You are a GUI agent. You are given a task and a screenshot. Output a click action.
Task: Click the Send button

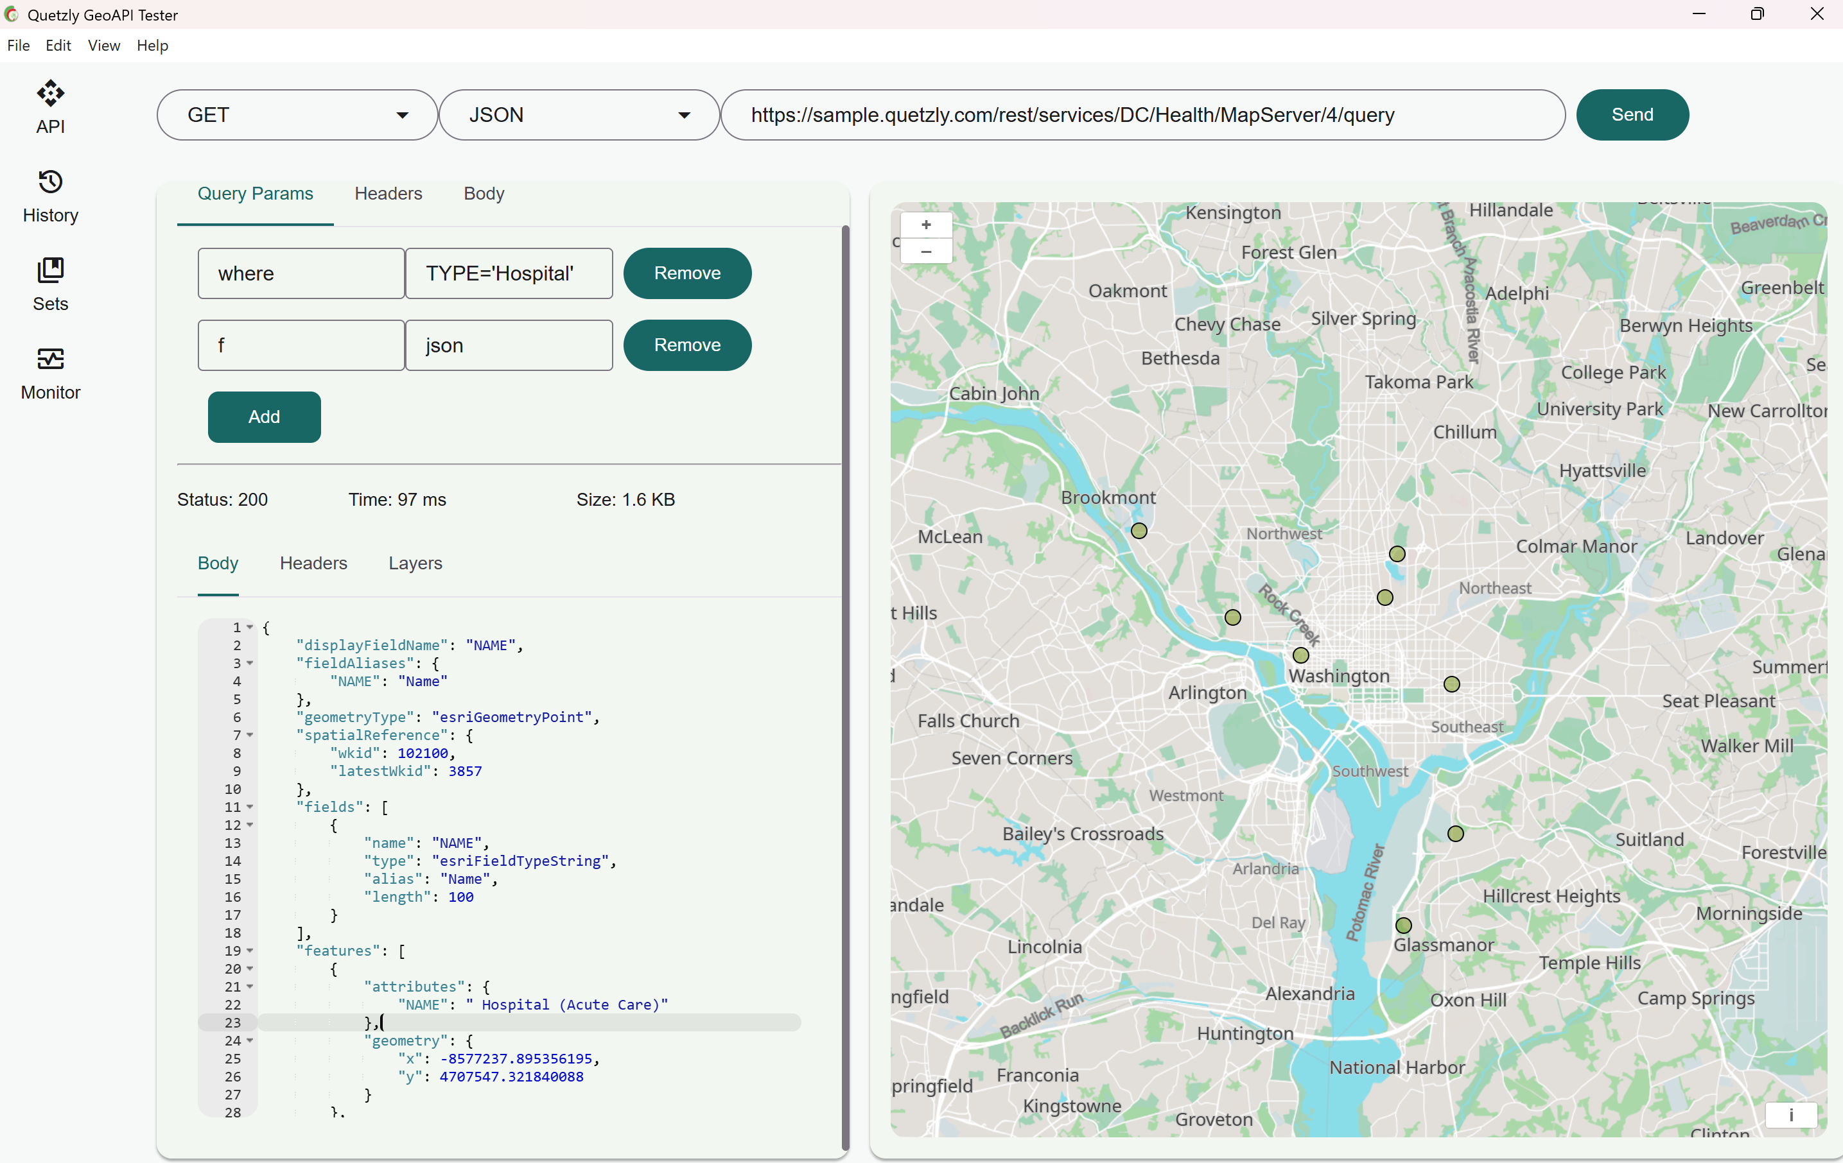click(1632, 115)
